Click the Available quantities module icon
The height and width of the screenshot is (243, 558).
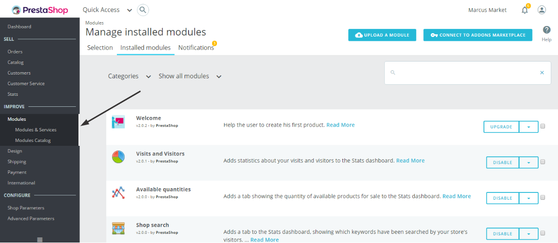point(118,193)
